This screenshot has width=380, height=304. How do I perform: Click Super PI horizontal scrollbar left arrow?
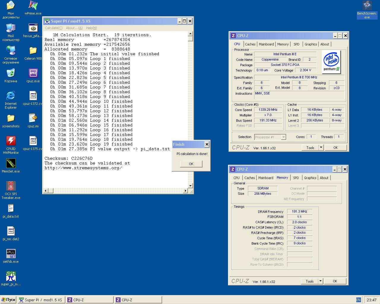click(x=46, y=191)
